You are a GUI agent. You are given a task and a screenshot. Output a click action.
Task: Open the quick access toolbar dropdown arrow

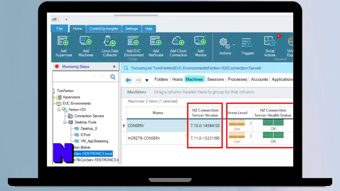tap(66, 20)
